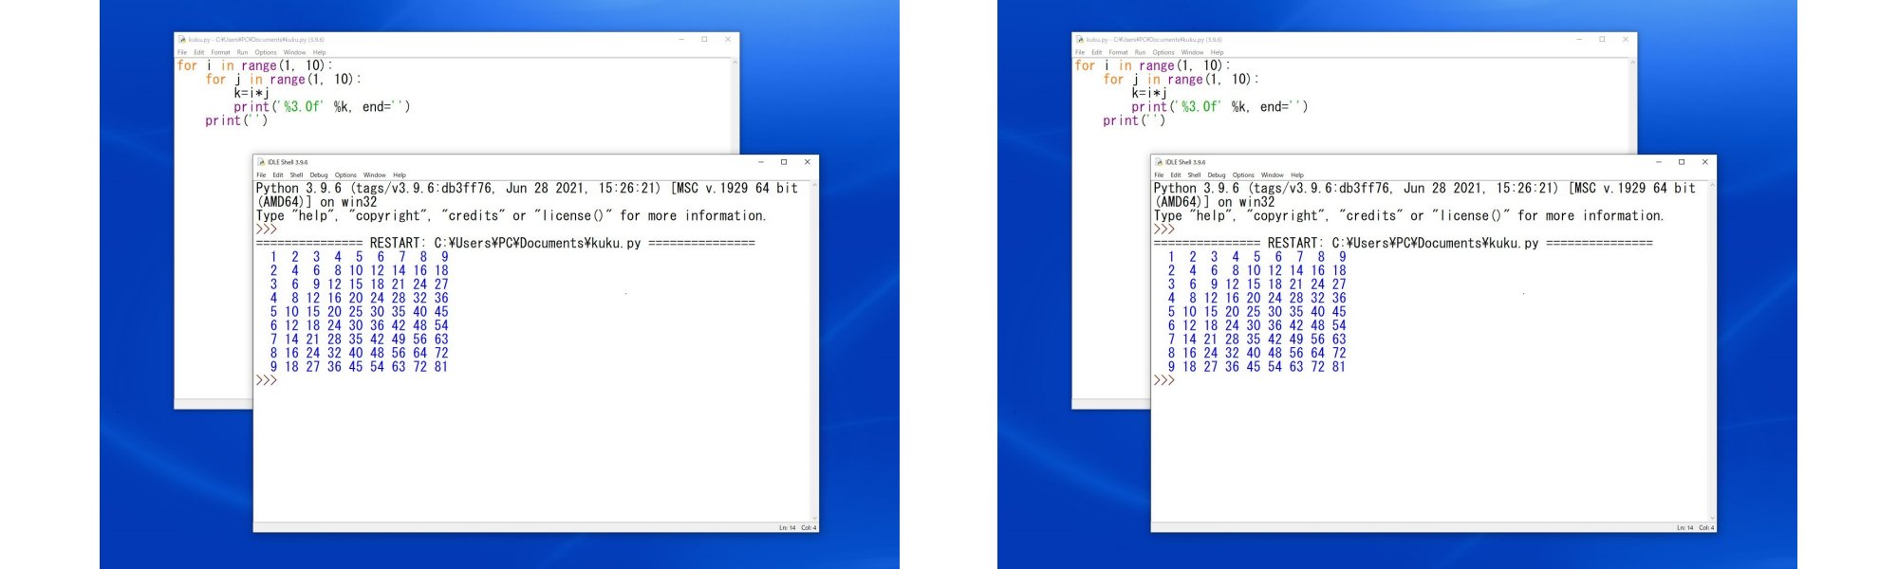The height and width of the screenshot is (569, 1898).
Task: Close the left-copy IDLE Shell window
Action: click(x=808, y=162)
